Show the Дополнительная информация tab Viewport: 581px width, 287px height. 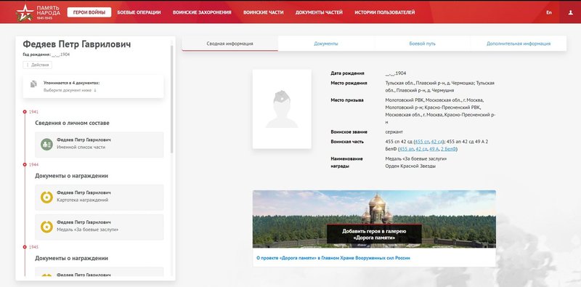pyautogui.click(x=519, y=44)
